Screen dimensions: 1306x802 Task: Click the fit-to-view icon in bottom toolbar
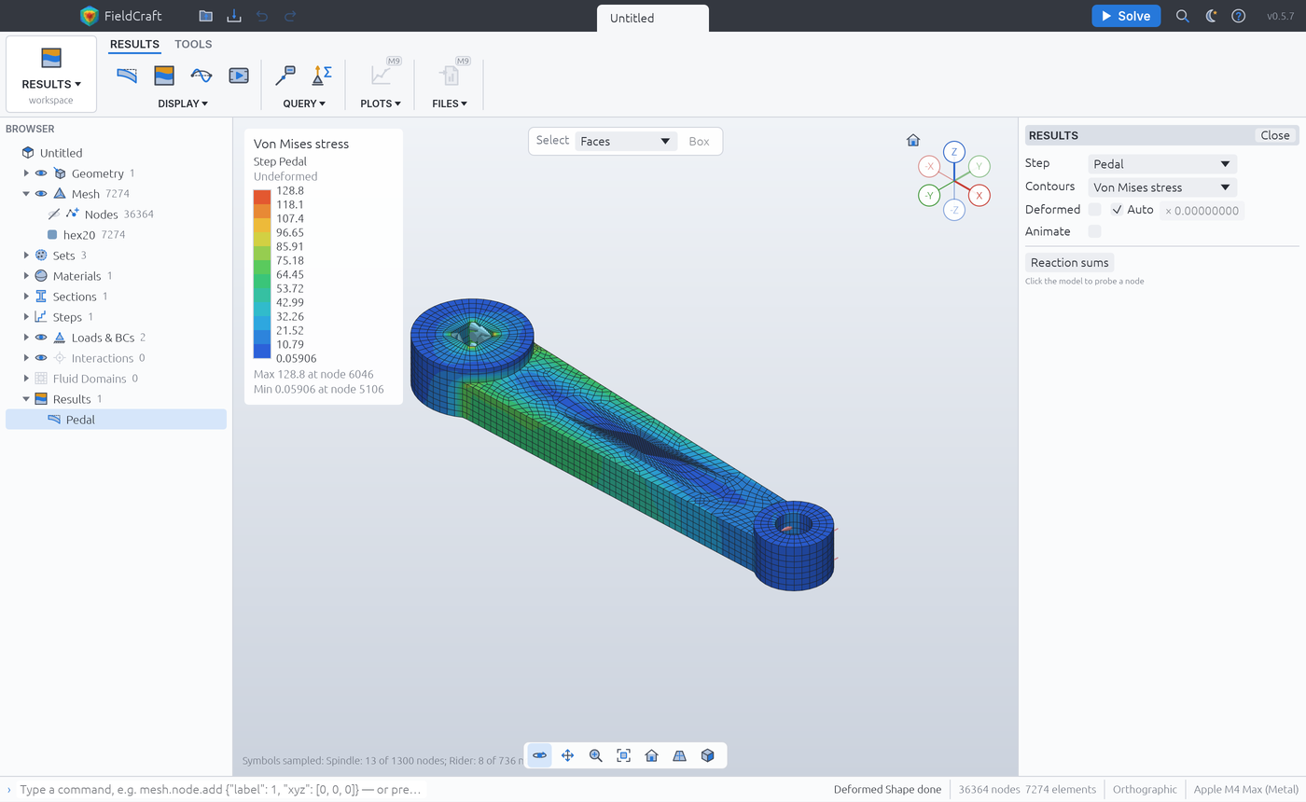tap(623, 755)
